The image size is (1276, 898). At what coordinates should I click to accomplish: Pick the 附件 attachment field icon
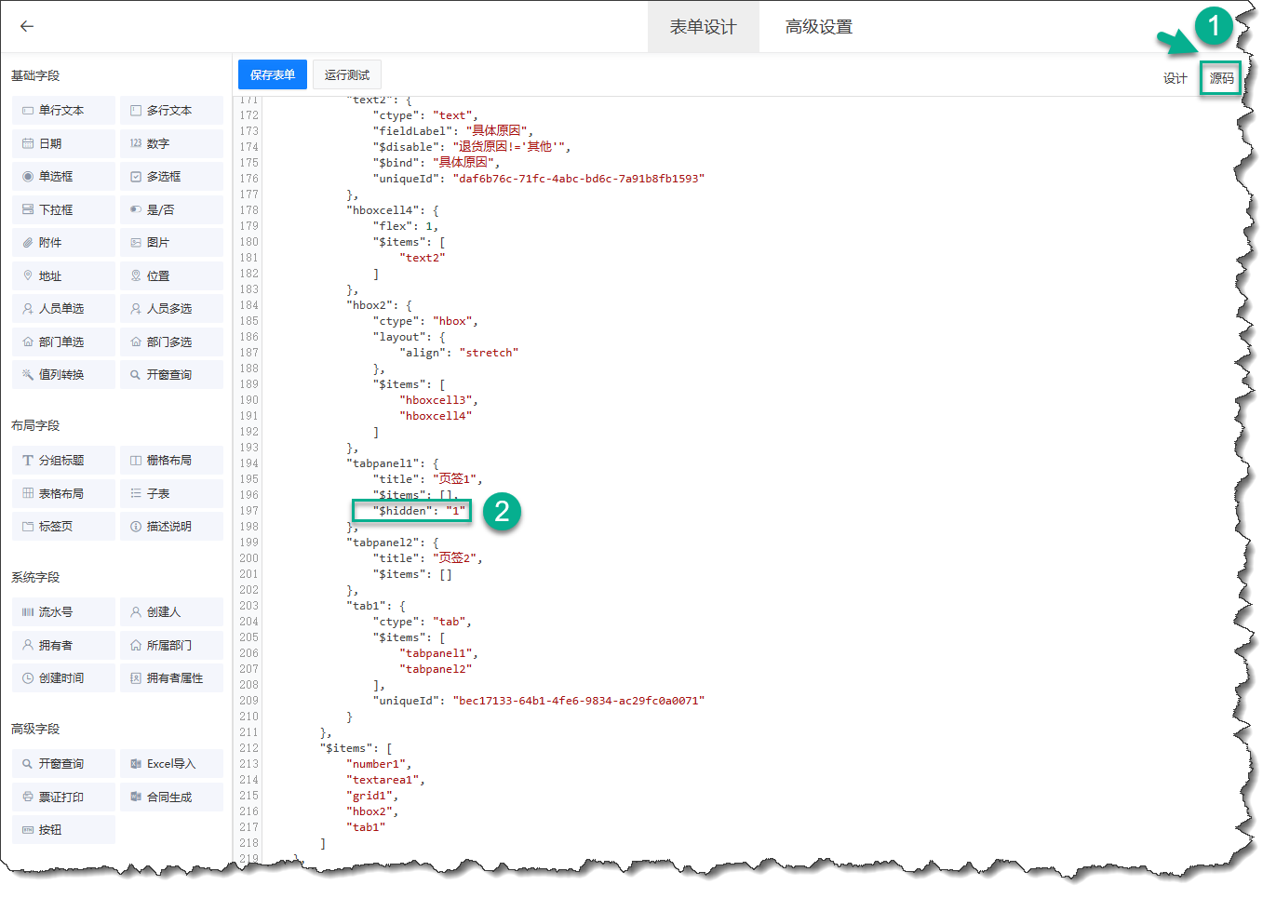point(28,243)
